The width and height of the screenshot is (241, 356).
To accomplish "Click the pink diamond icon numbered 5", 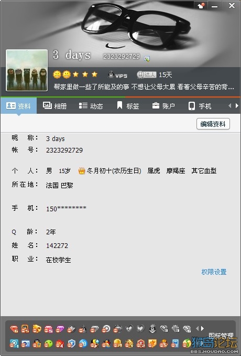I will tap(48, 329).
